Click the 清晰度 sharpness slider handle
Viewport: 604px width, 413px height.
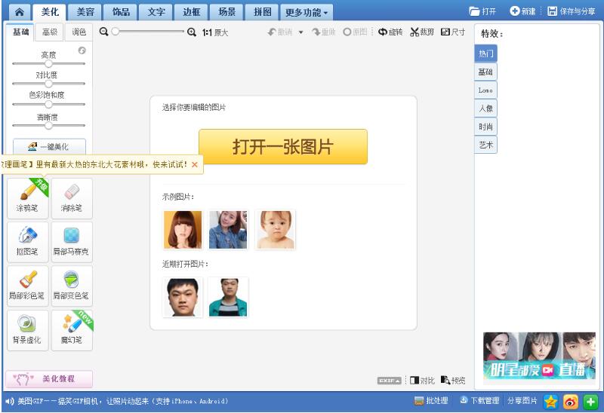coord(48,125)
